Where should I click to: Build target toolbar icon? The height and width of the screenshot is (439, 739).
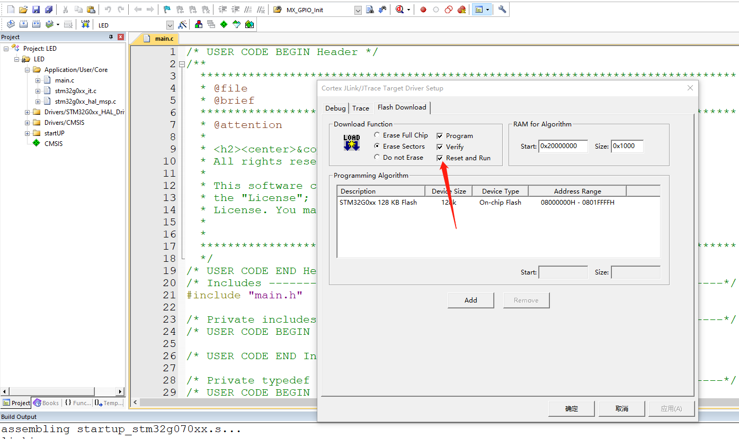pos(23,24)
